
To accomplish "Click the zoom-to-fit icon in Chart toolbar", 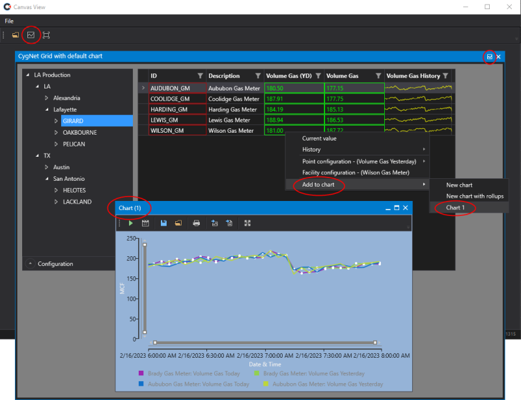I will pos(247,223).
